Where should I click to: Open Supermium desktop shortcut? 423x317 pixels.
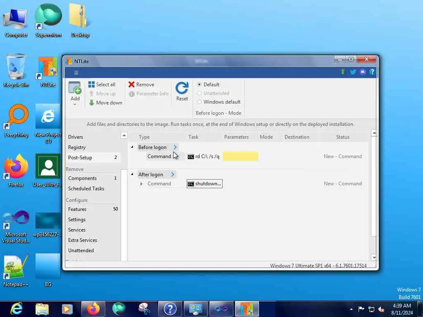click(x=48, y=21)
